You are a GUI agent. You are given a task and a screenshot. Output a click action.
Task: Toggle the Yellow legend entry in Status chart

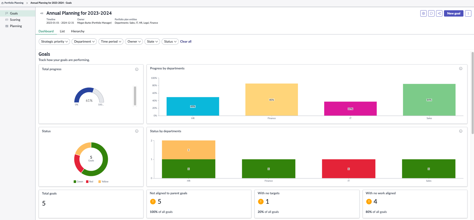coord(103,182)
